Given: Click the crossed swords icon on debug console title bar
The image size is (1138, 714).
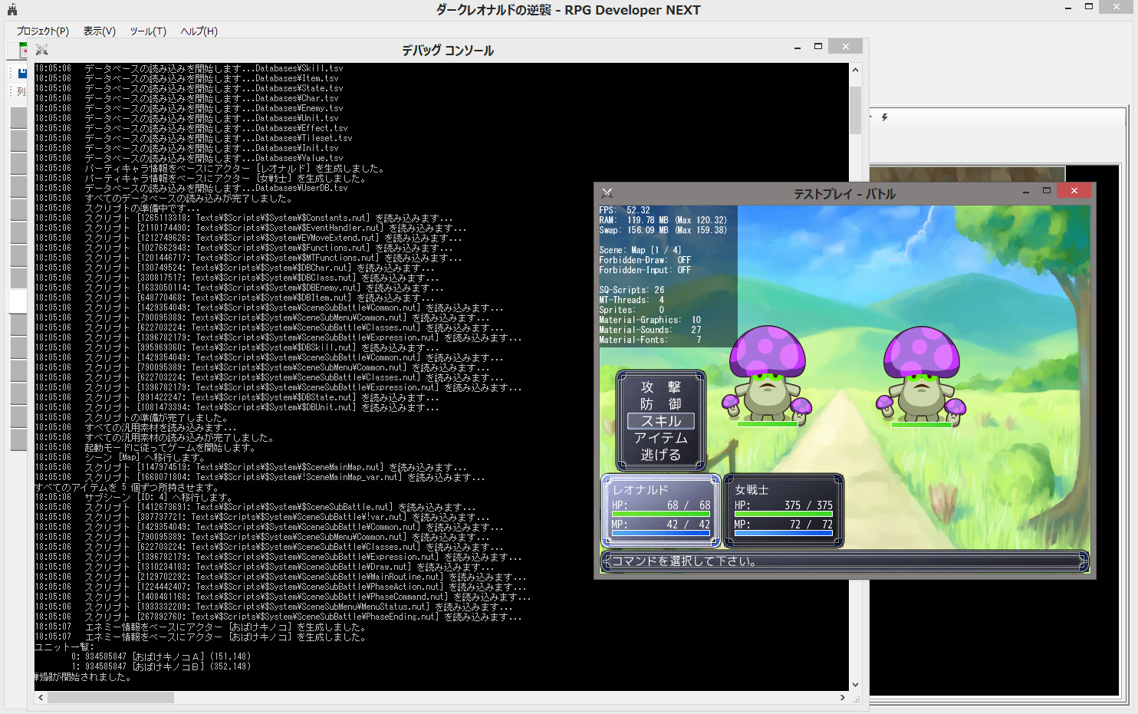Looking at the screenshot, I should 41,49.
